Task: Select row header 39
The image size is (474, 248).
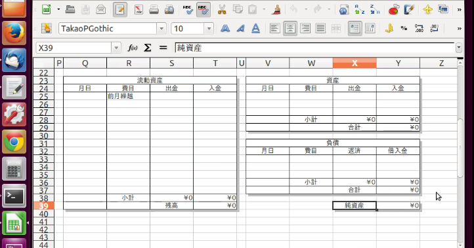Action: coord(43,206)
